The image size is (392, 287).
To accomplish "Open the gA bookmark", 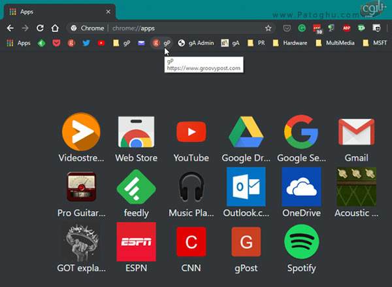I will click(230, 43).
